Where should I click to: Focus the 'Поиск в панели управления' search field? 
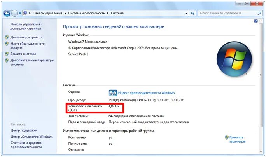(227, 13)
